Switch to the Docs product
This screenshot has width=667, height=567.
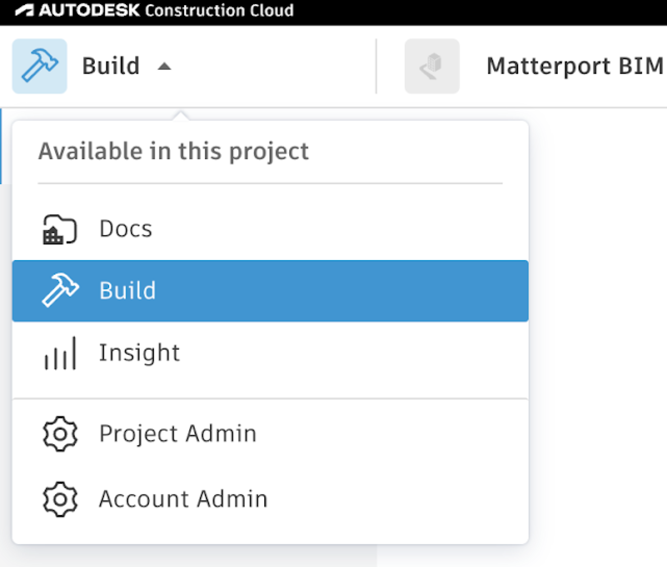pyautogui.click(x=270, y=229)
